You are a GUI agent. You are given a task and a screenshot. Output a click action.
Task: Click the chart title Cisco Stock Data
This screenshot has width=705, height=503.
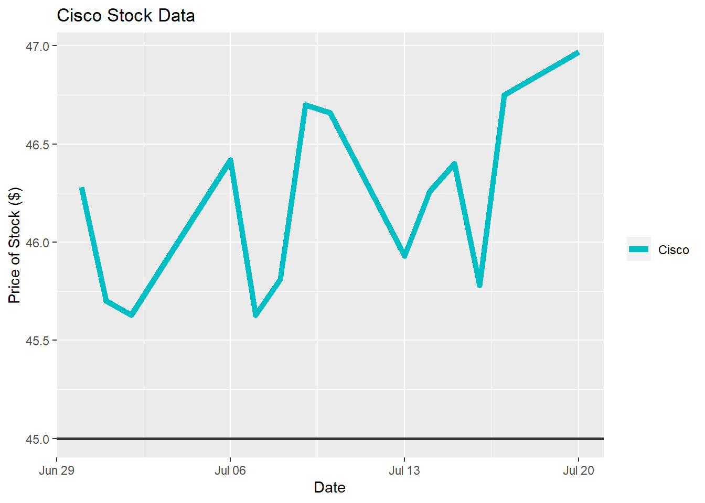(x=126, y=16)
